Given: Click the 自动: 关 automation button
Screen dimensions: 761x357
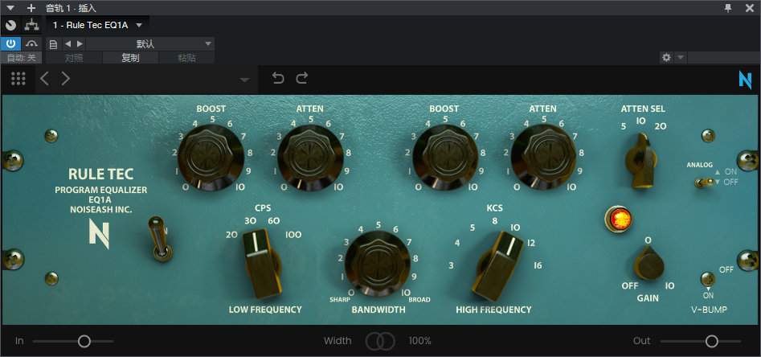Looking at the screenshot, I should (x=21, y=58).
